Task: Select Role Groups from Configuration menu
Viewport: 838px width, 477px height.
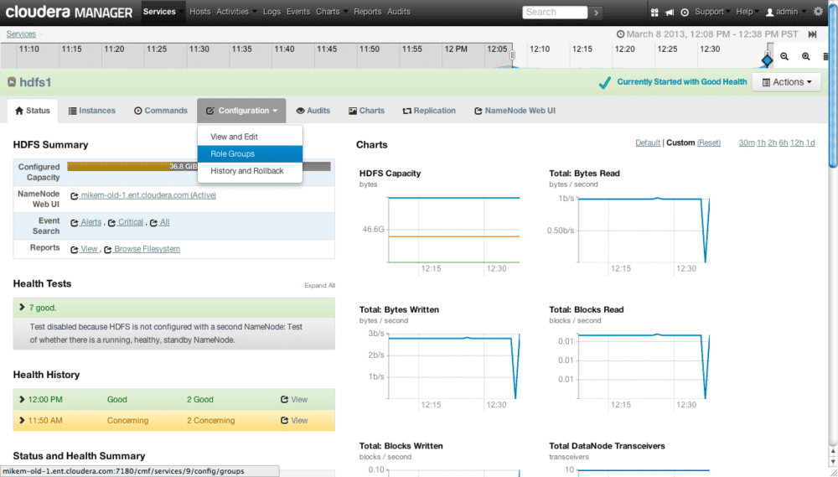Action: (232, 154)
